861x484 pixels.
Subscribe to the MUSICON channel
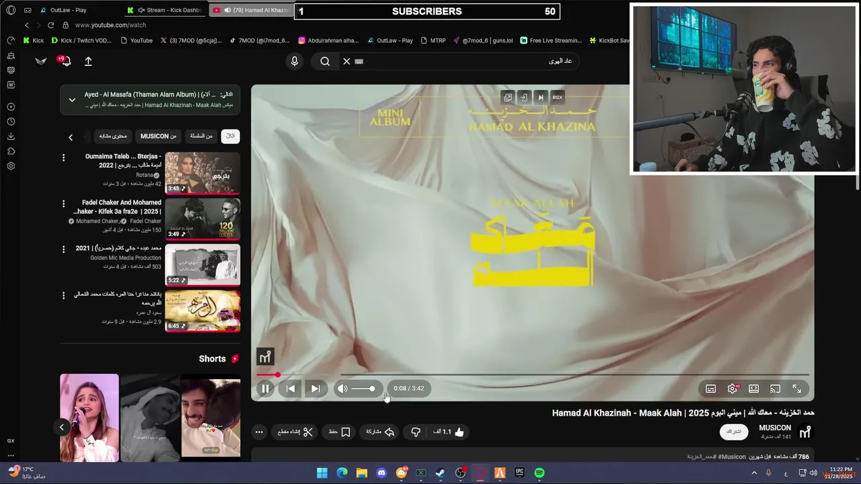(x=734, y=432)
